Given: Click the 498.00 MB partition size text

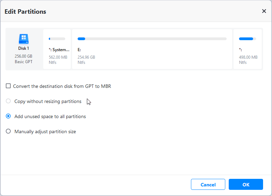Looking at the screenshot, I should pyautogui.click(x=248, y=57).
